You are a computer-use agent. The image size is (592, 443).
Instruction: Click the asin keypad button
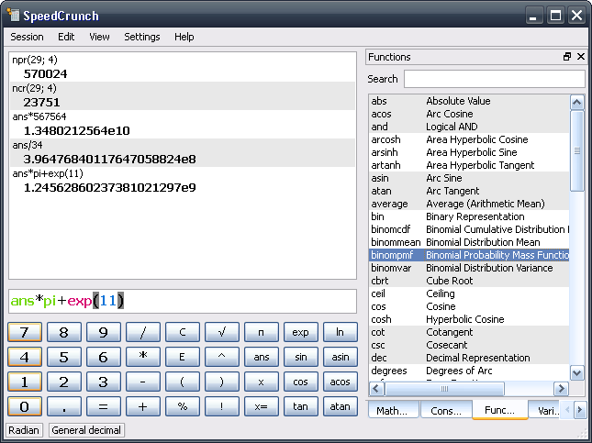pyautogui.click(x=341, y=357)
